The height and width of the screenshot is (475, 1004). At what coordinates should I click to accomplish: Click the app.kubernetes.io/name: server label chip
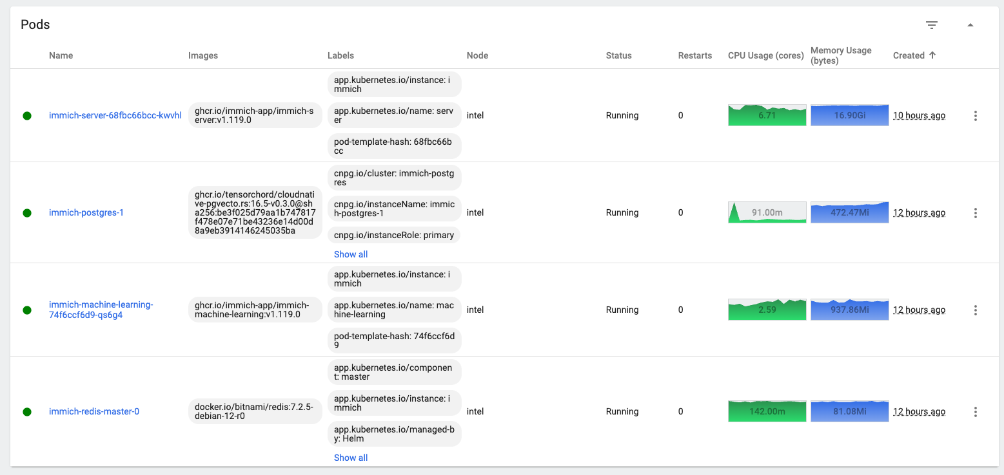pyautogui.click(x=395, y=116)
